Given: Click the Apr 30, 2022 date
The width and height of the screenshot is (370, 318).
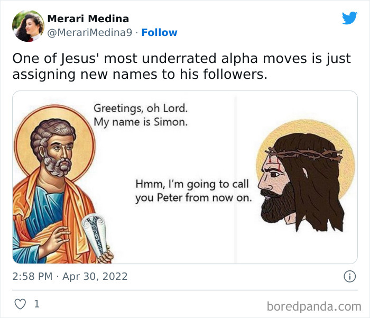Looking at the screenshot, I should (x=96, y=276).
